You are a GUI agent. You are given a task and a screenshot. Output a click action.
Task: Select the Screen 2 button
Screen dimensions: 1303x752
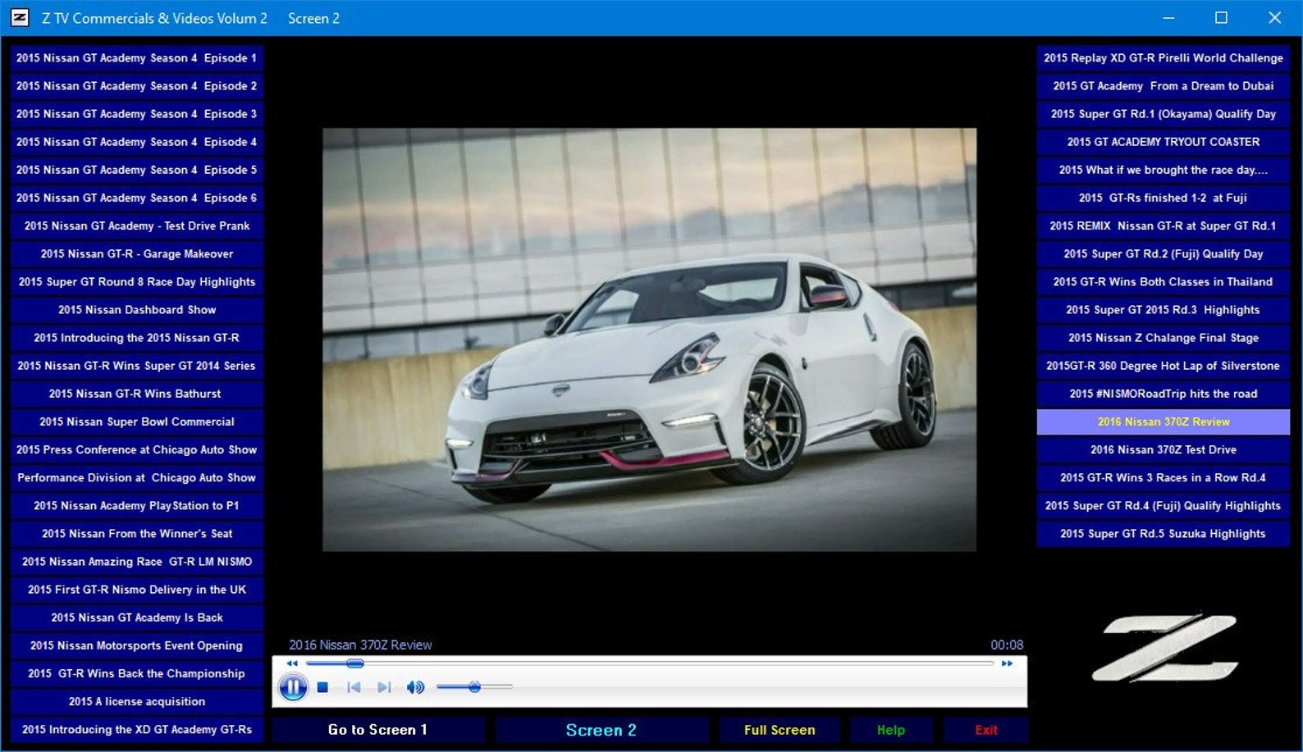(601, 730)
